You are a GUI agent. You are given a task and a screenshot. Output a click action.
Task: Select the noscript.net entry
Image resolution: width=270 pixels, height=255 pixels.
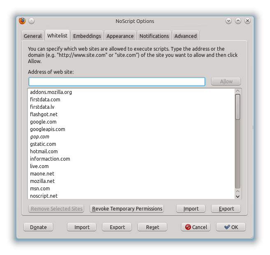pos(131,196)
